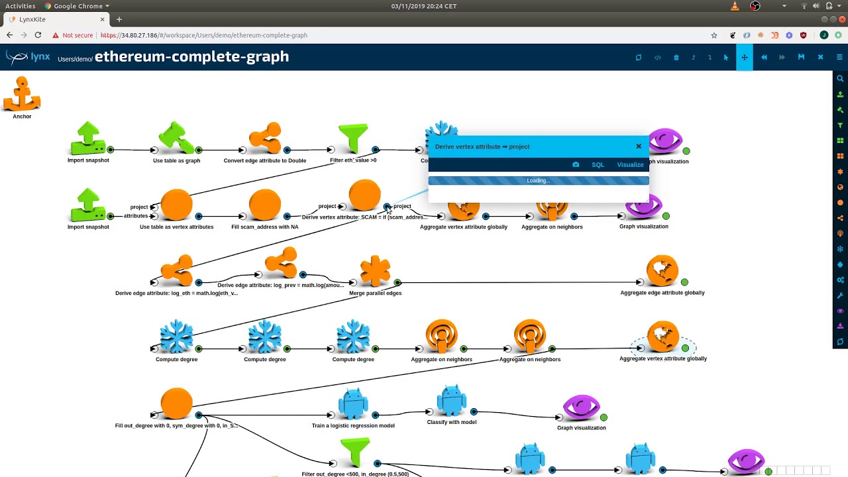The width and height of the screenshot is (848, 477).
Task: Select the Train a logistic regression model box
Action: pos(353,403)
